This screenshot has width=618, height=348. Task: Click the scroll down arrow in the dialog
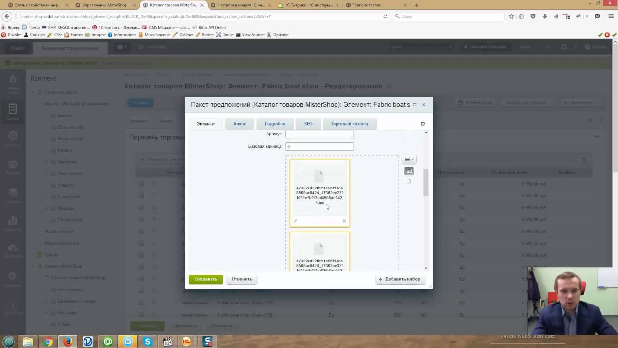point(425,268)
